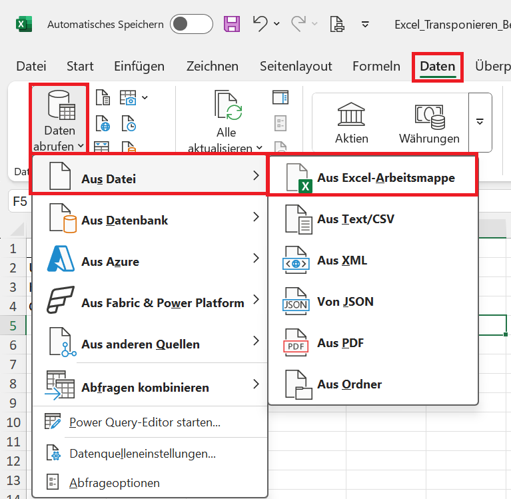Click the From Picture icon in the ribbon
This screenshot has height=499, width=511.
click(x=128, y=97)
